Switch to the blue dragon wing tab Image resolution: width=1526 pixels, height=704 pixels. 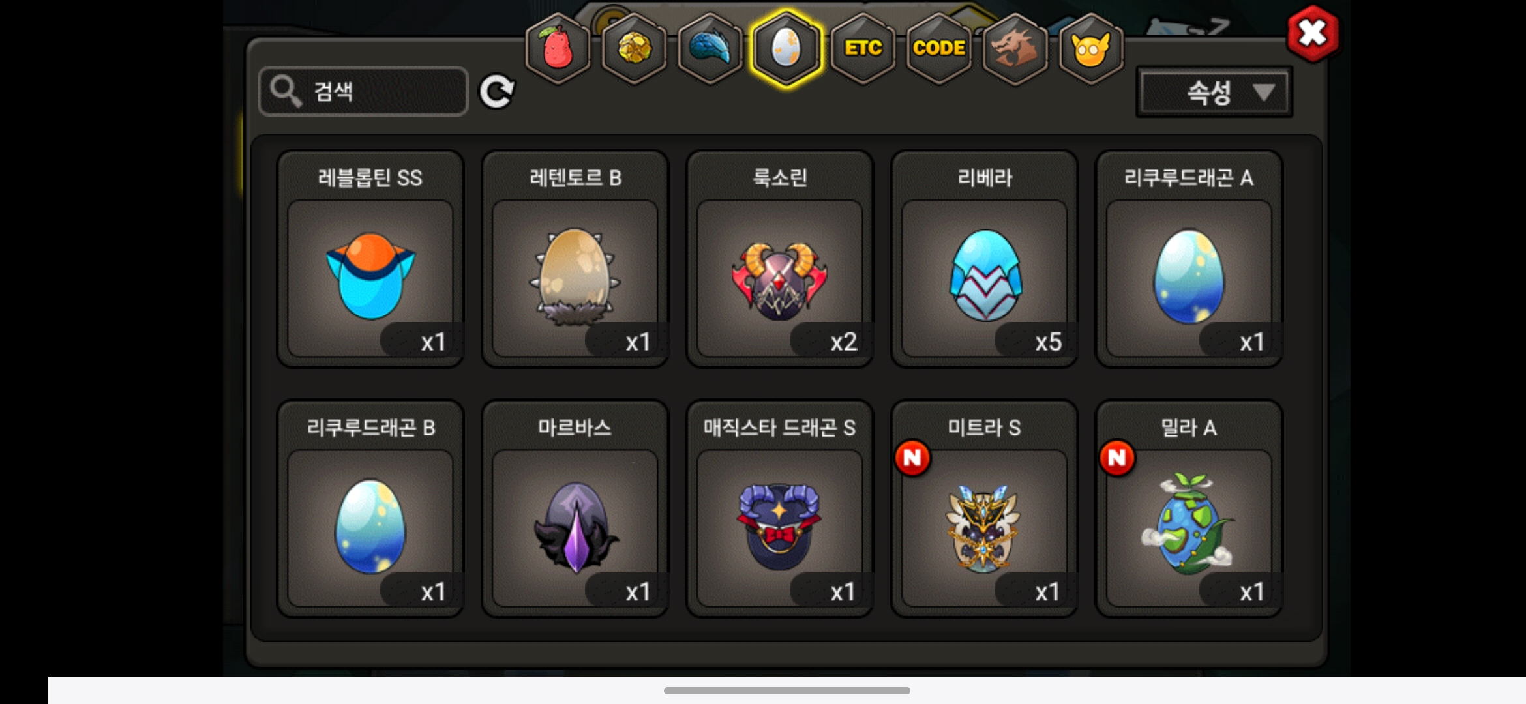(x=710, y=48)
